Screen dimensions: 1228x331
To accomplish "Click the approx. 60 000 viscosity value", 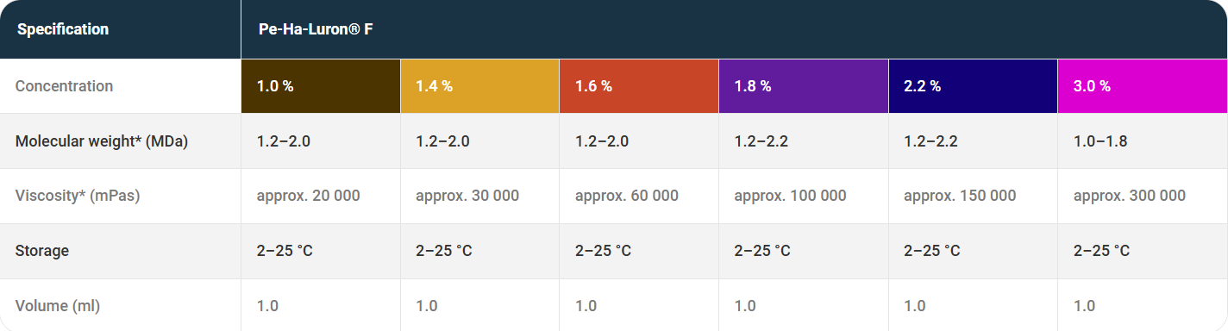I will click(x=626, y=197).
